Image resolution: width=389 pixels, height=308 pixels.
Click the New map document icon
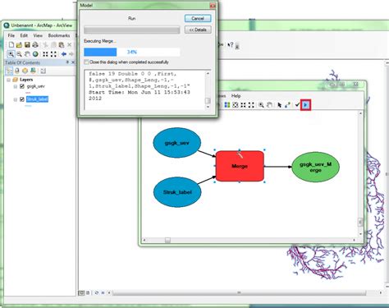coord(11,44)
